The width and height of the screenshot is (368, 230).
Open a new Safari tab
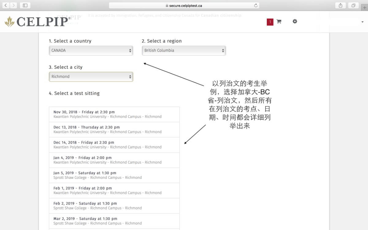point(365,7)
